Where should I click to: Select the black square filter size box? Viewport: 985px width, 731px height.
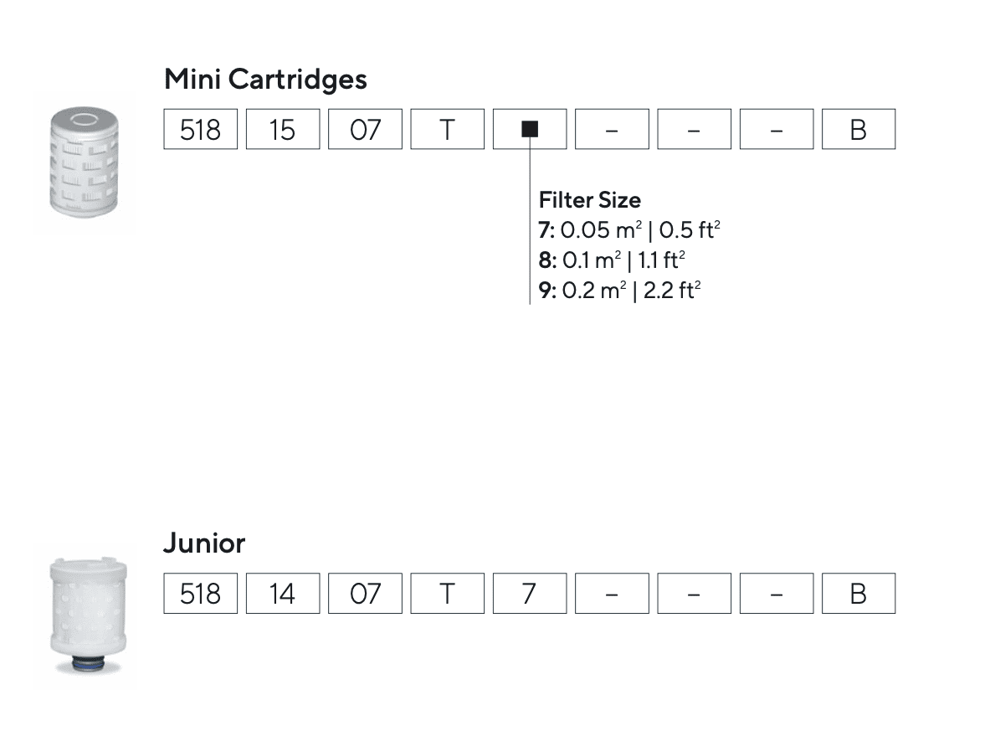tap(529, 129)
